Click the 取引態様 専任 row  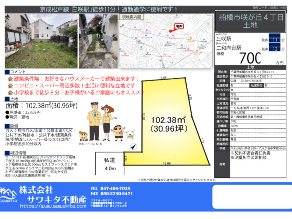(250, 139)
